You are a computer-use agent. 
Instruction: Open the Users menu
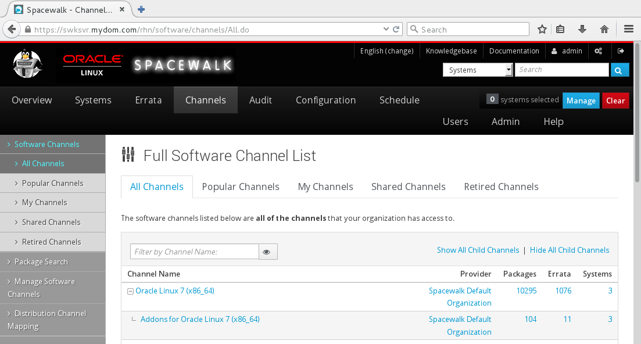pos(456,122)
